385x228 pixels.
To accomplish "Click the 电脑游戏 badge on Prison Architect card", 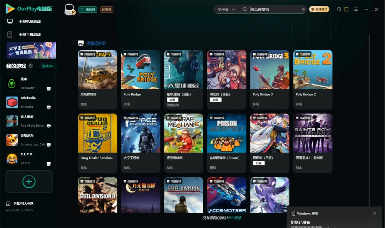I will tap(217, 118).
